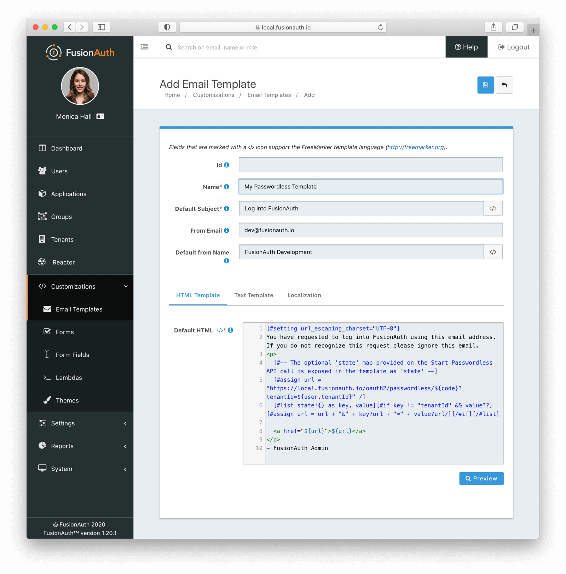Select Form Fields in the sidebar

[80, 355]
